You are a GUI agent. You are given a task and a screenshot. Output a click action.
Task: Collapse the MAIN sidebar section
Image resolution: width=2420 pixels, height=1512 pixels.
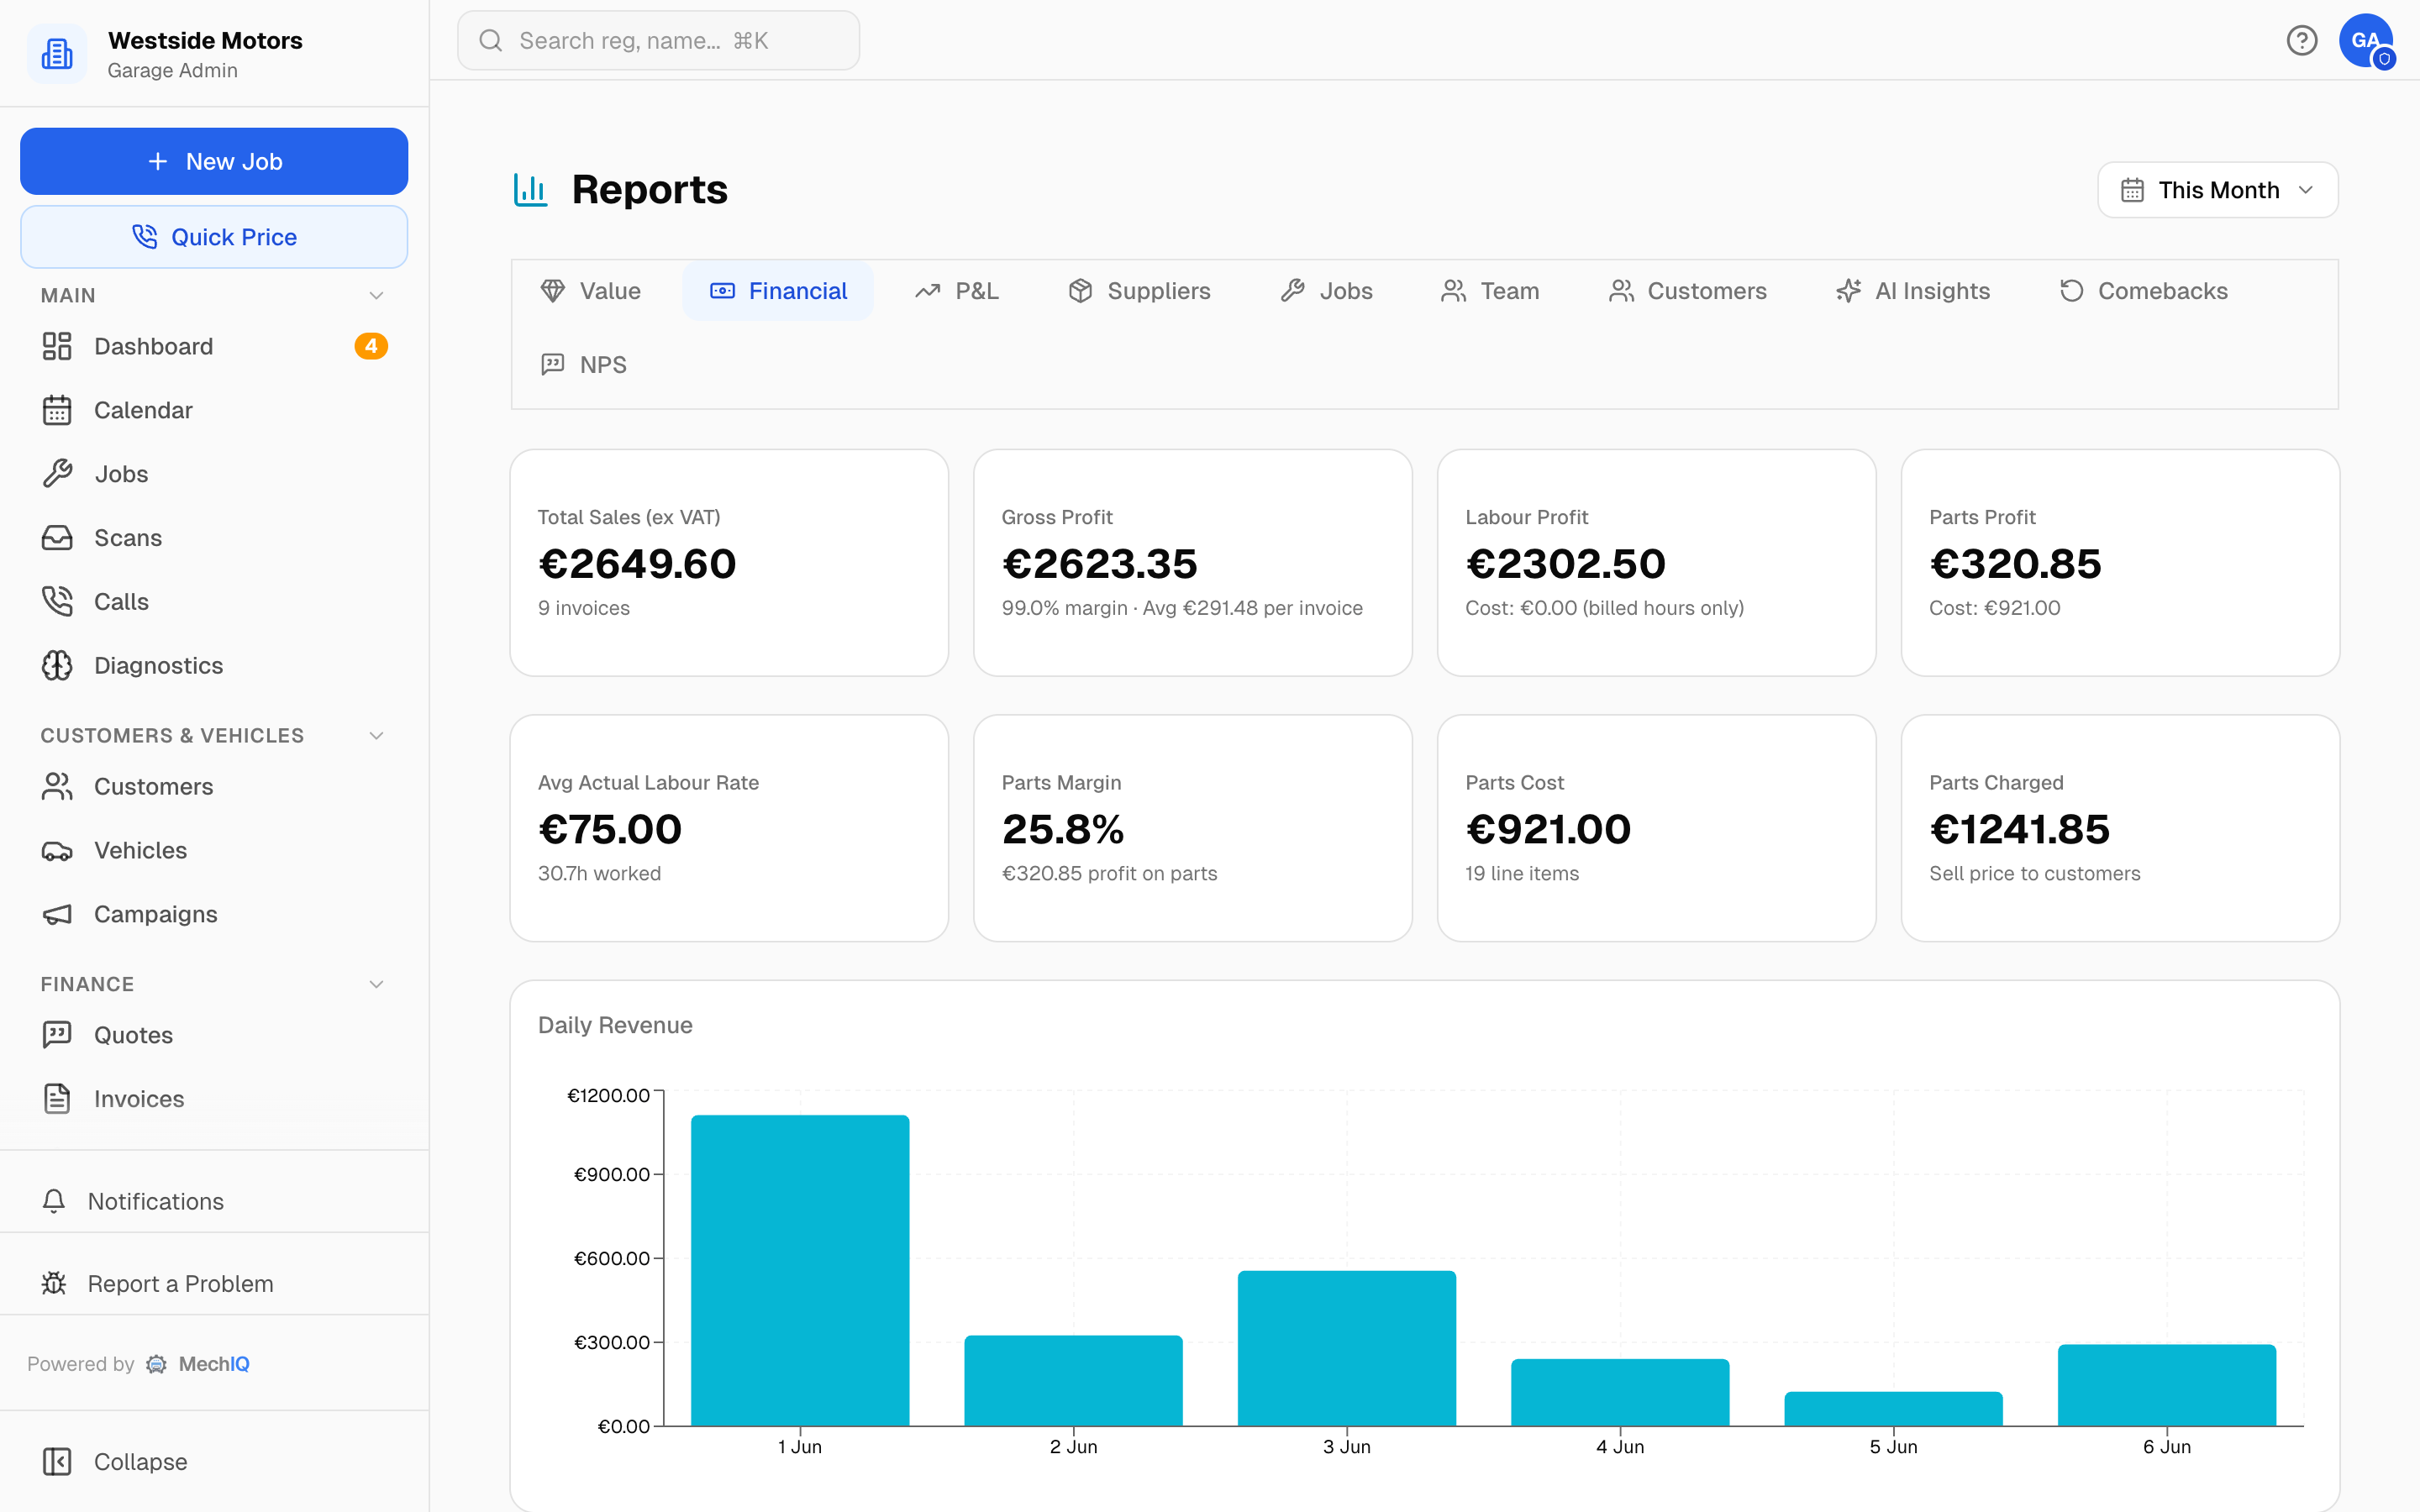pyautogui.click(x=376, y=295)
